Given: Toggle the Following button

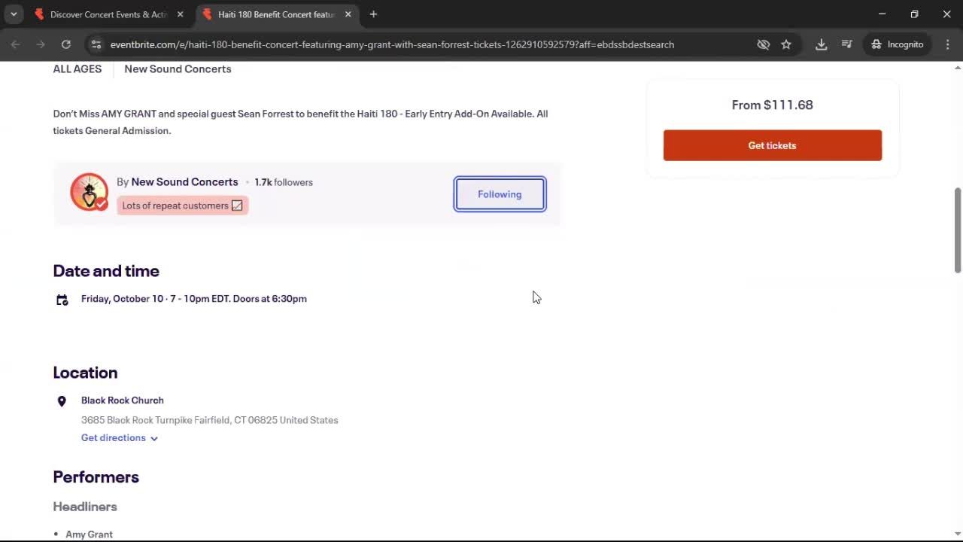Looking at the screenshot, I should pos(500,194).
